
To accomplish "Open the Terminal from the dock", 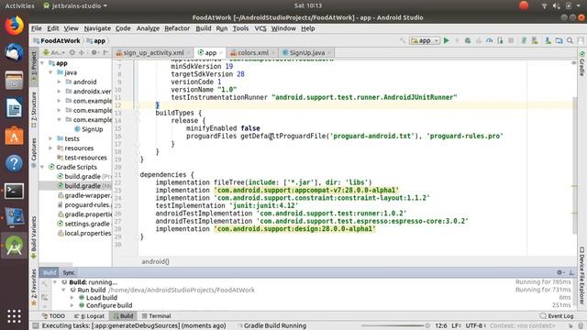I will coord(15,191).
